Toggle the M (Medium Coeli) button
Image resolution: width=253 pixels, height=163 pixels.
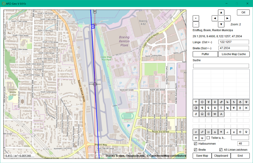click(x=215, y=114)
